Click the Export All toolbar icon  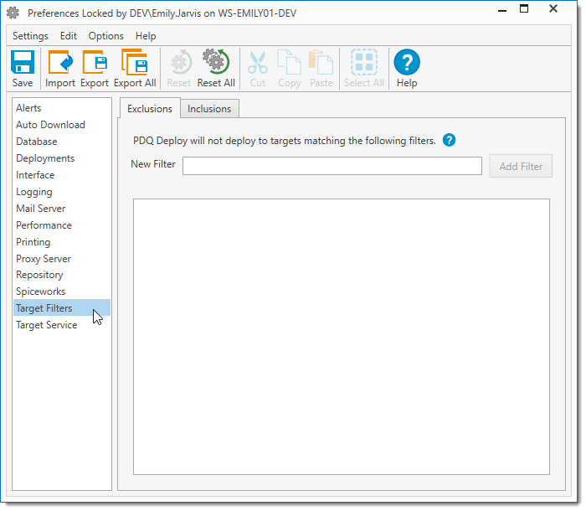tap(134, 64)
